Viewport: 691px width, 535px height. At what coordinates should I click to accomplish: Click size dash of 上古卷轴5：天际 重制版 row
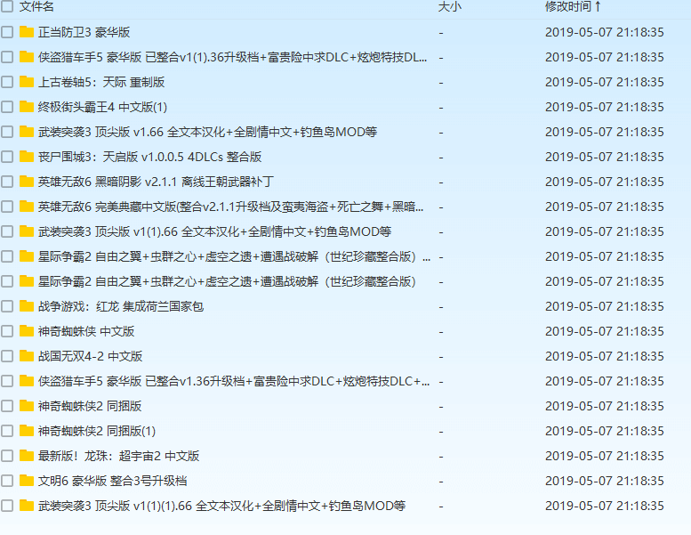441,83
